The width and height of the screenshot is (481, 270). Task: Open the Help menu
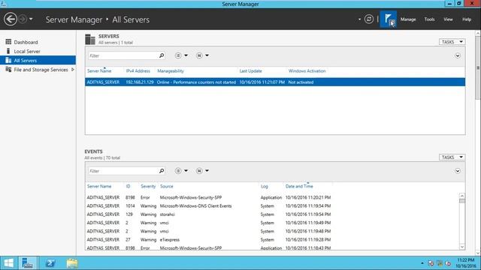pos(467,19)
